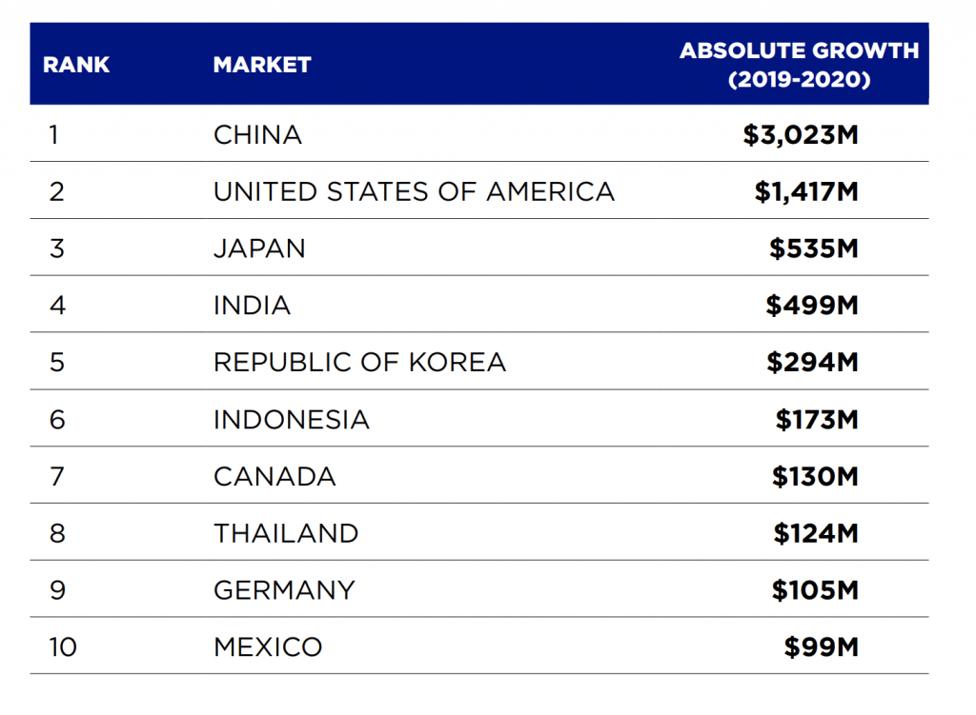Image resolution: width=976 pixels, height=715 pixels.
Task: Click the $3,023M growth value
Action: click(801, 135)
